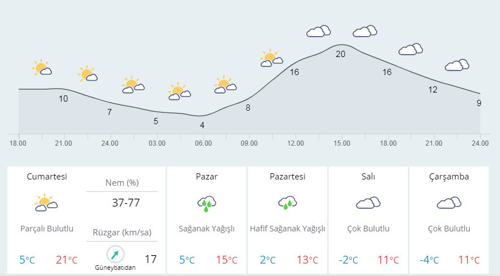
Task: Click the Rüzgar wind speed value 17
Action: 151,259
